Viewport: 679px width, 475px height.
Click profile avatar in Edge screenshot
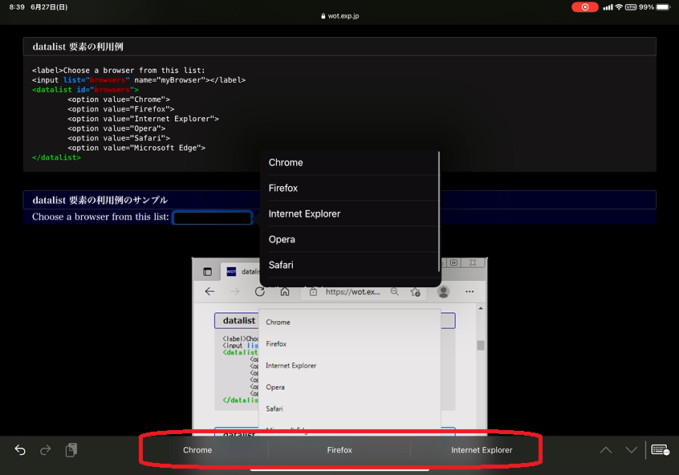tap(443, 291)
